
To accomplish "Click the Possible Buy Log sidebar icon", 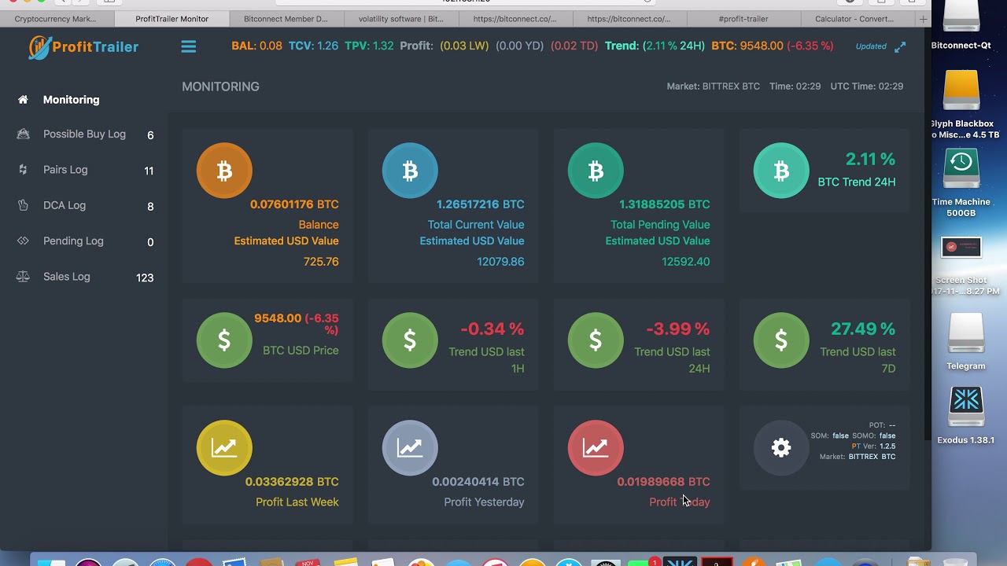I will pyautogui.click(x=23, y=134).
